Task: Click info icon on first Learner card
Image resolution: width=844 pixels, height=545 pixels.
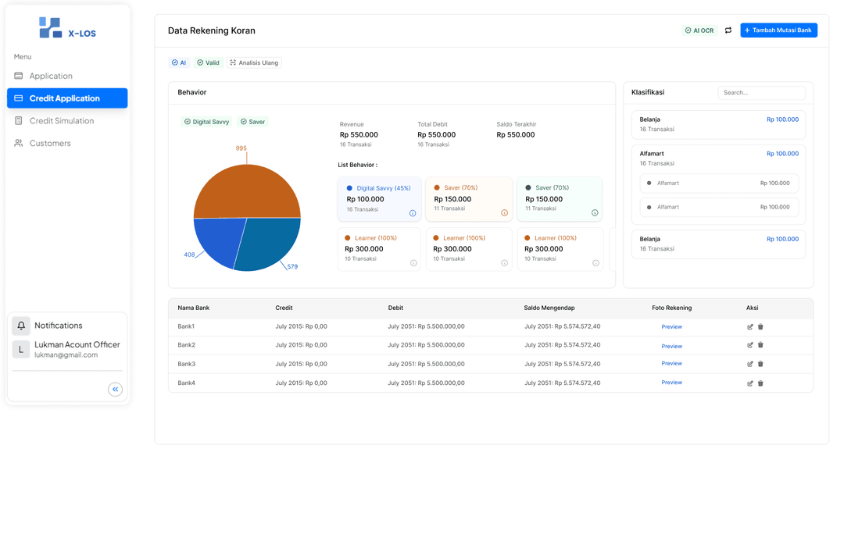Action: click(413, 263)
